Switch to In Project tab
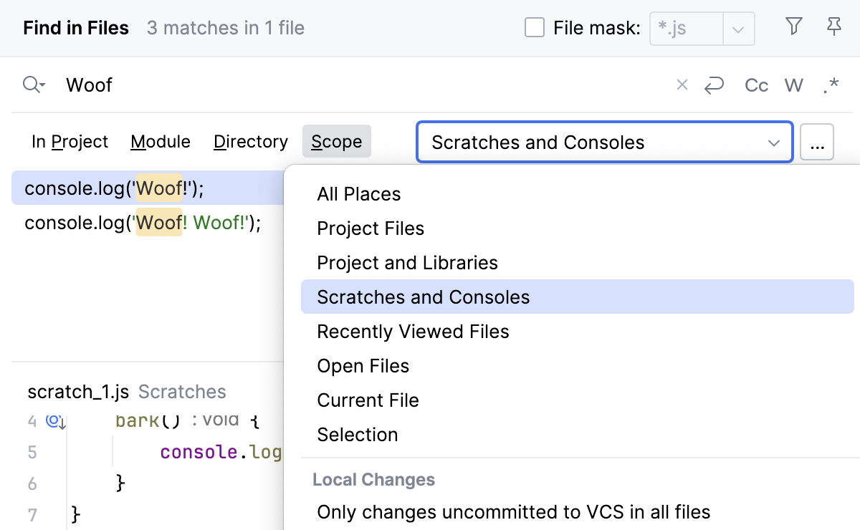Image resolution: width=860 pixels, height=530 pixels. (x=70, y=142)
